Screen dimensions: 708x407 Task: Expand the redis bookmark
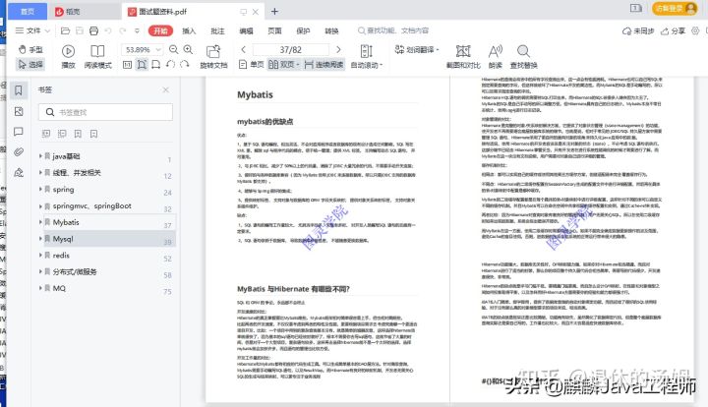click(x=40, y=255)
